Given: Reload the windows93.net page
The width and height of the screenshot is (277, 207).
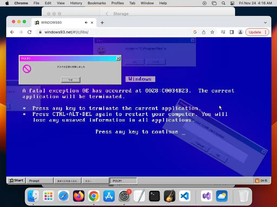Looking at the screenshot, I should tap(29, 32).
